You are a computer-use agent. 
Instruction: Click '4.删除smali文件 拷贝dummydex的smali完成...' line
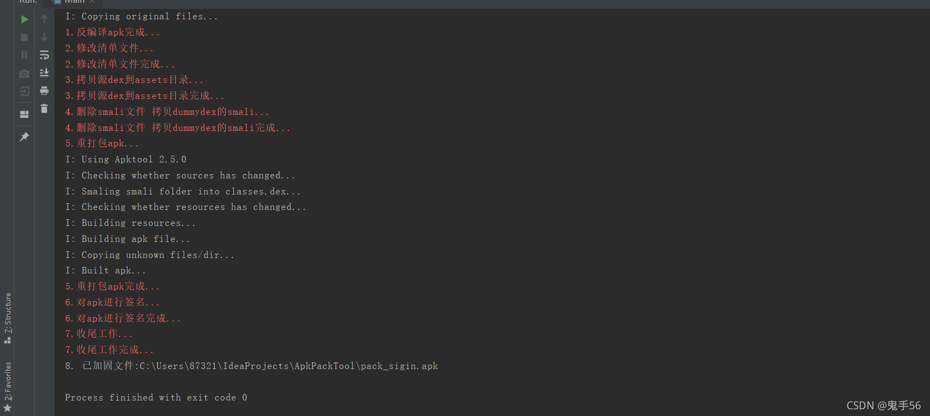(177, 128)
